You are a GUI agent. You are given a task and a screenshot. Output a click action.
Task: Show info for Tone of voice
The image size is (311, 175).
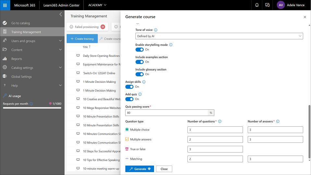click(156, 30)
